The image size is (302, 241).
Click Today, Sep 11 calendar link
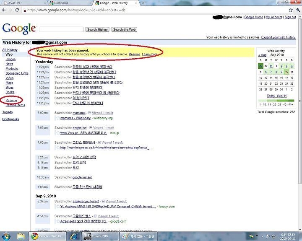276,96
